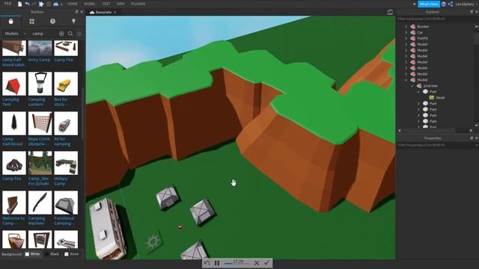
Task: Collapse the pine tree model node
Action: (412, 86)
